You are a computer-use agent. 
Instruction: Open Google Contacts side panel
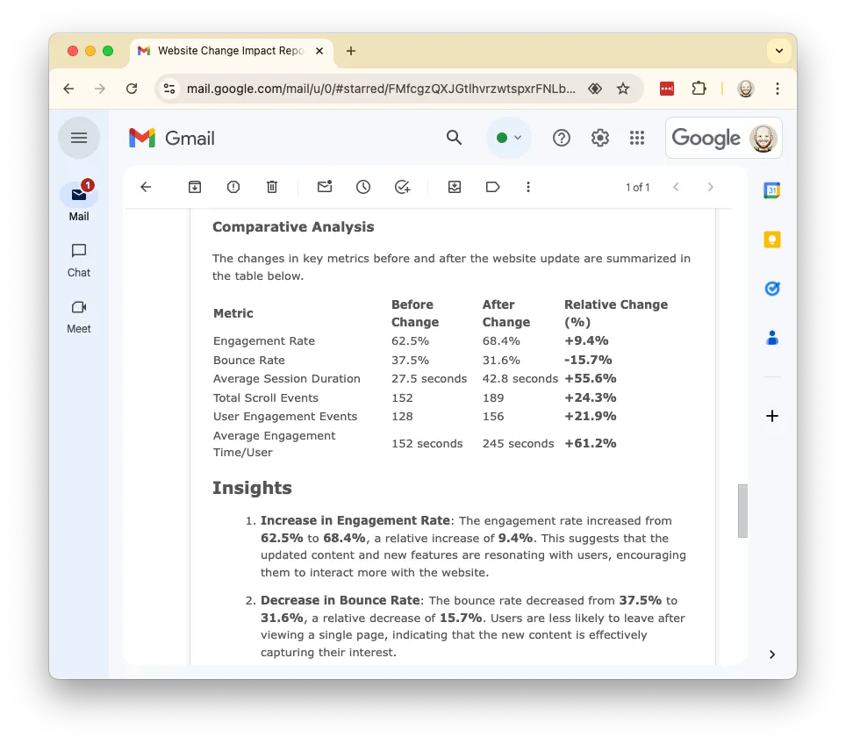[x=771, y=339]
